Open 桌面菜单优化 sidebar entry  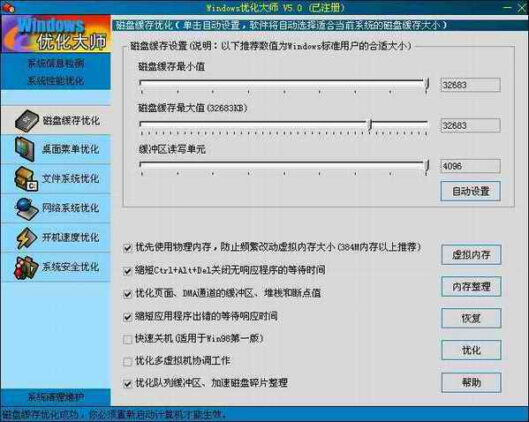click(56, 149)
